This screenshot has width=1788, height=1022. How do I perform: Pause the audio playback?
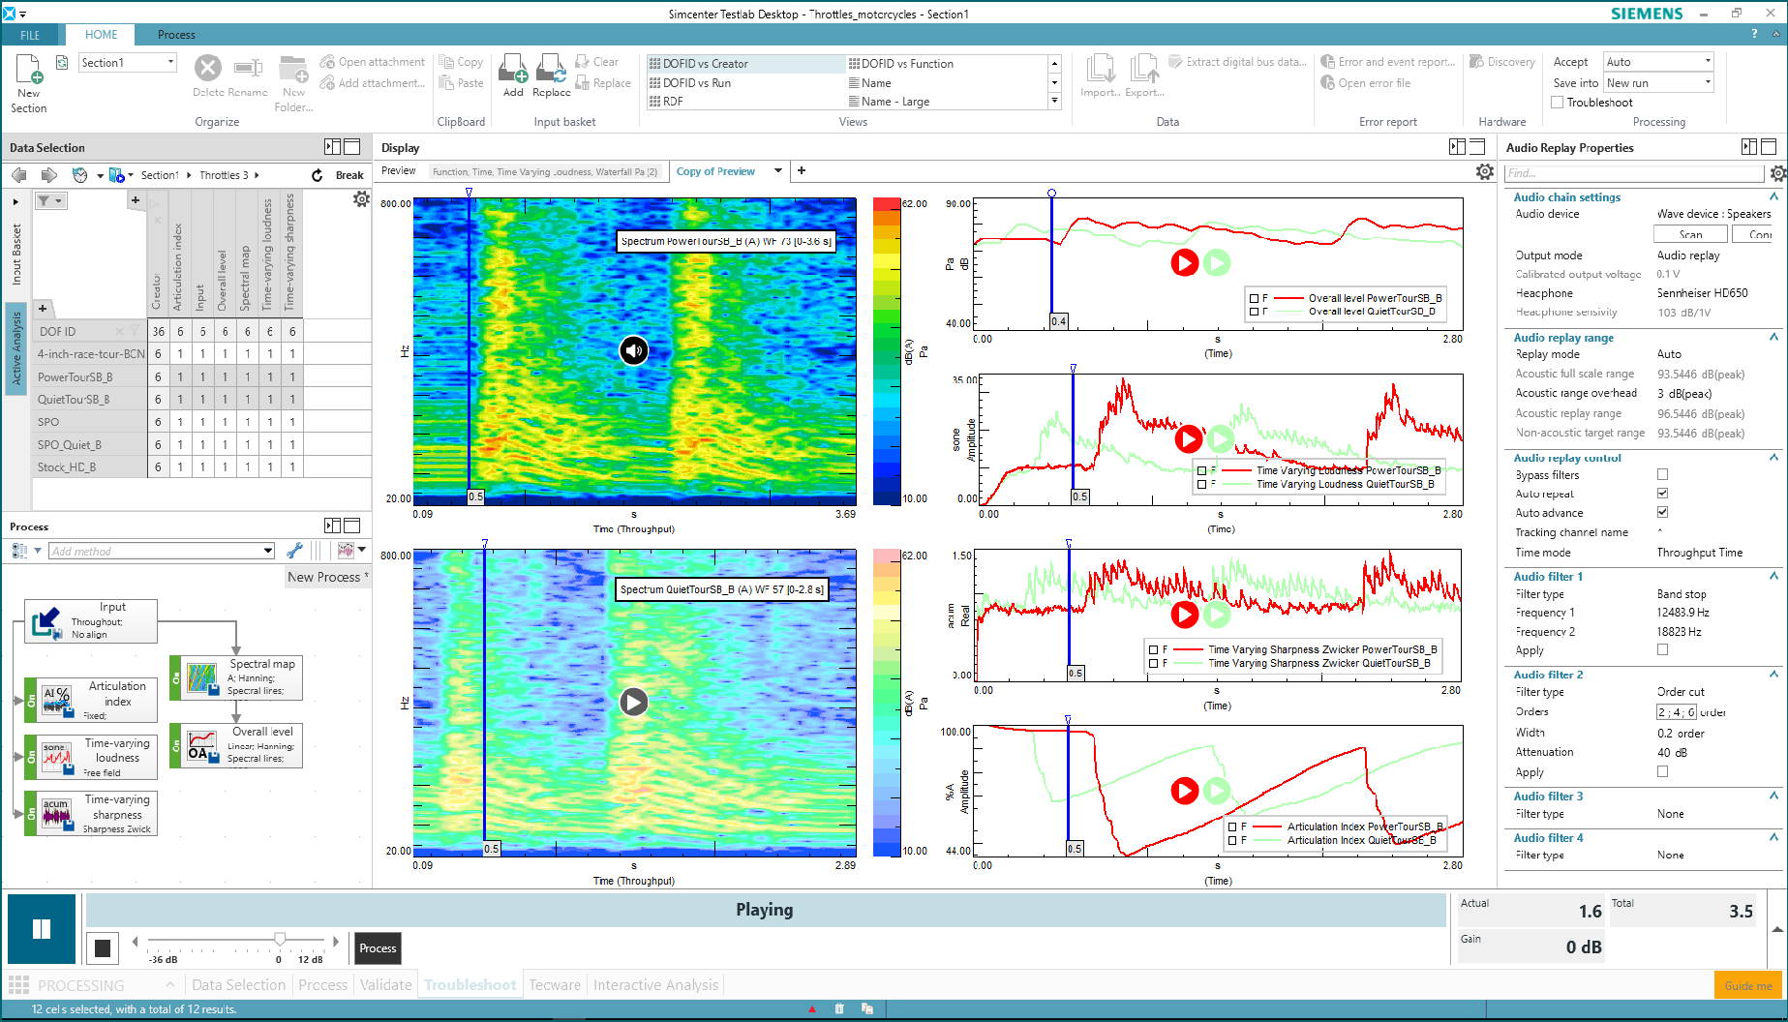(42, 929)
